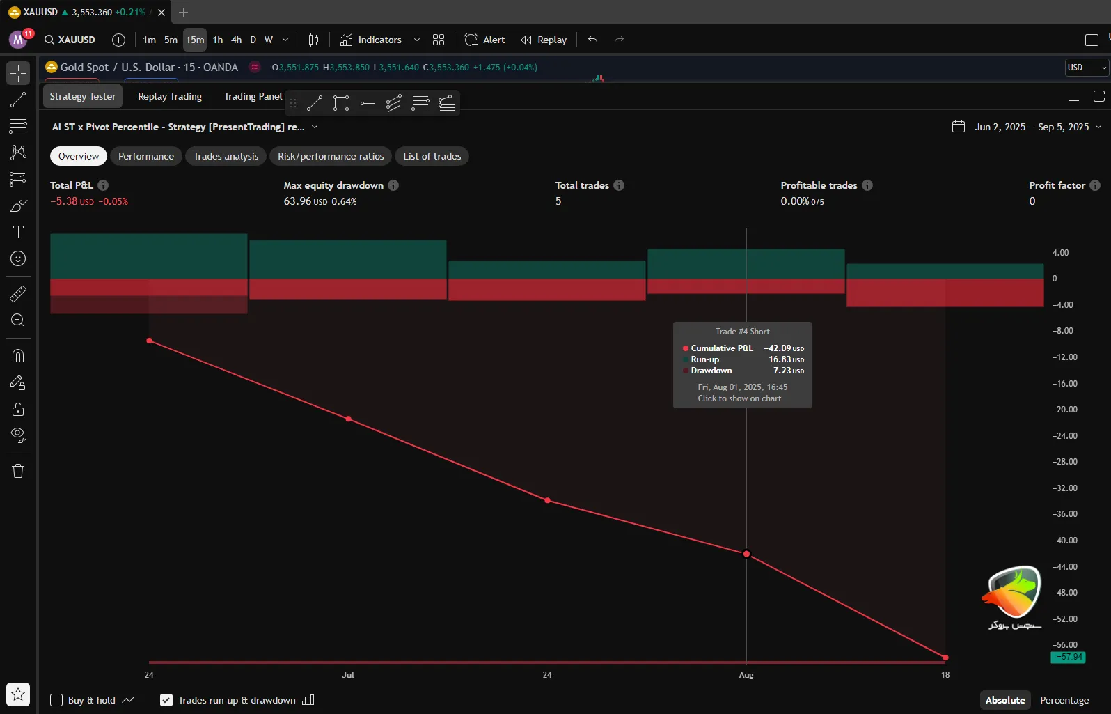Image resolution: width=1111 pixels, height=714 pixels.
Task: Open the Alert creation button
Action: point(484,40)
